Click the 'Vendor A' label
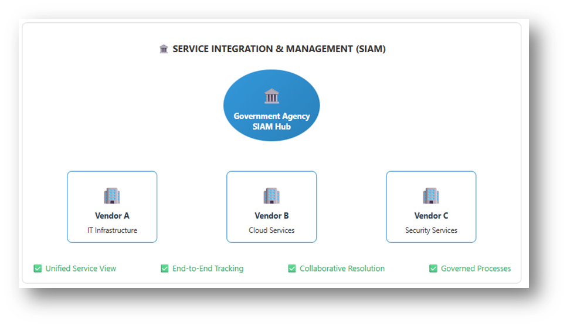The width and height of the screenshot is (567, 326). [112, 216]
